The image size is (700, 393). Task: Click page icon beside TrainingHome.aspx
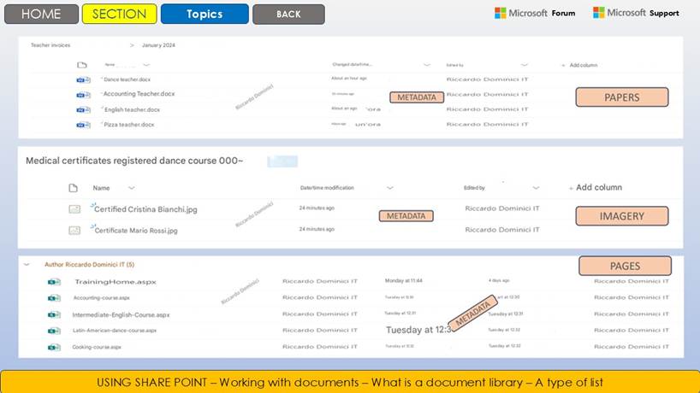[54, 281]
